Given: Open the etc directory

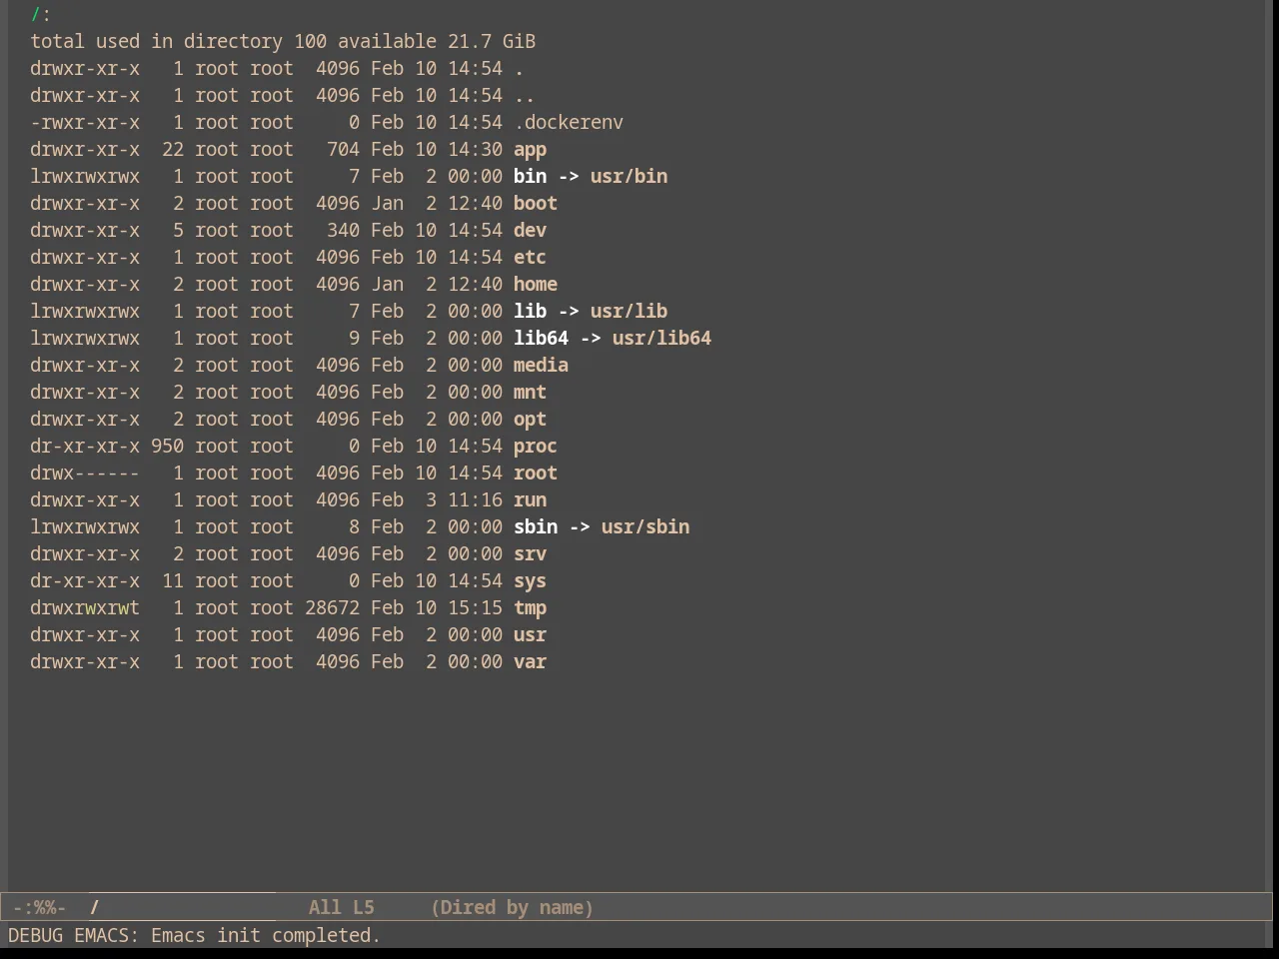Looking at the screenshot, I should pyautogui.click(x=530, y=258).
